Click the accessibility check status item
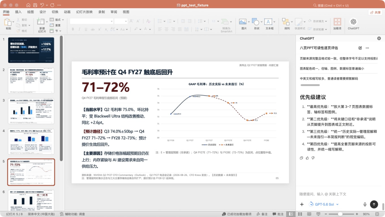Viewport: 385px width, 217px height. coord(72,214)
